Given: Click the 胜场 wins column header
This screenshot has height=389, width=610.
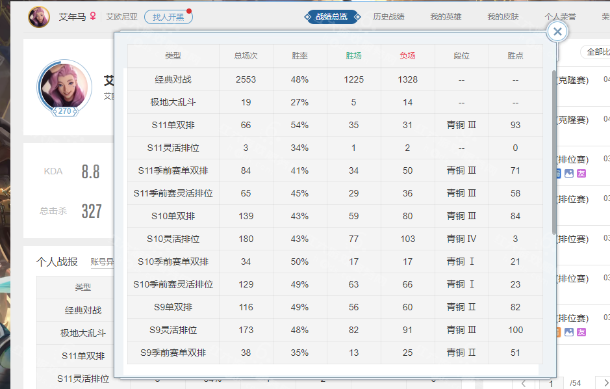Looking at the screenshot, I should point(353,56).
